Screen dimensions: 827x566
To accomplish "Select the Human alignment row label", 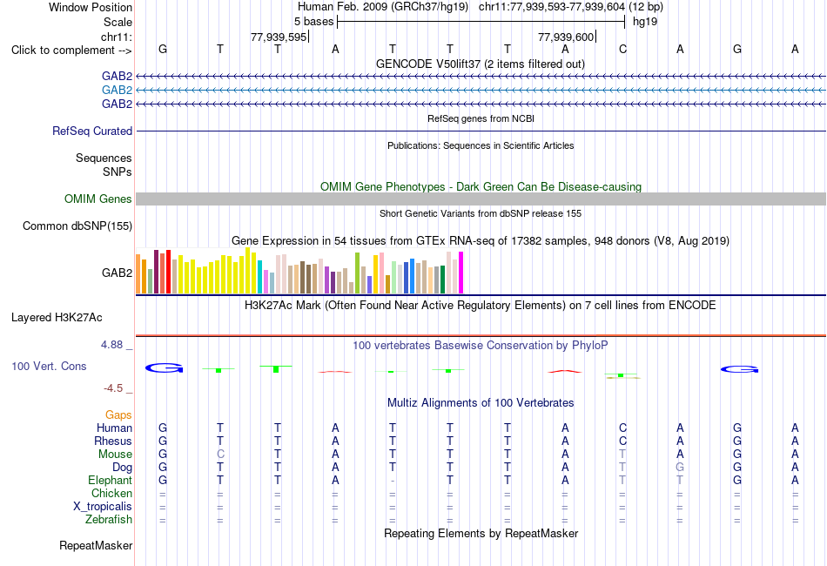I will click(x=114, y=428).
